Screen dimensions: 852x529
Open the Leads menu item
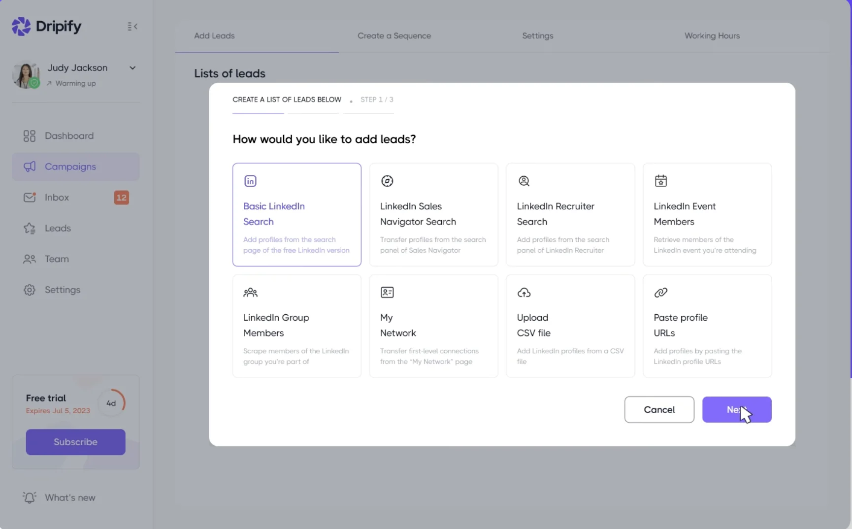coord(76,229)
